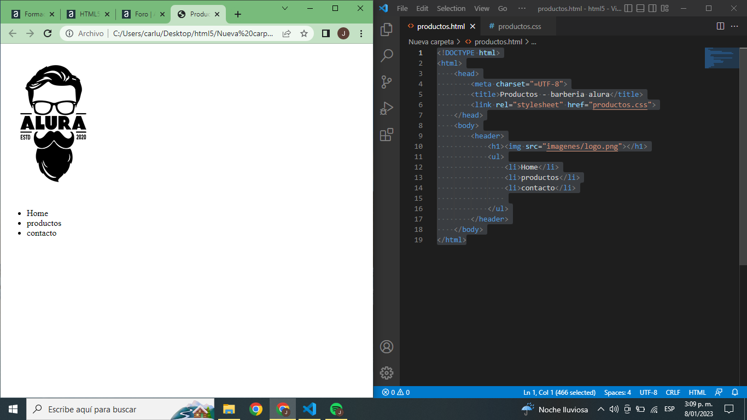Toggle the bottom panel layout button
Screen dimensions: 747x420
(640, 8)
